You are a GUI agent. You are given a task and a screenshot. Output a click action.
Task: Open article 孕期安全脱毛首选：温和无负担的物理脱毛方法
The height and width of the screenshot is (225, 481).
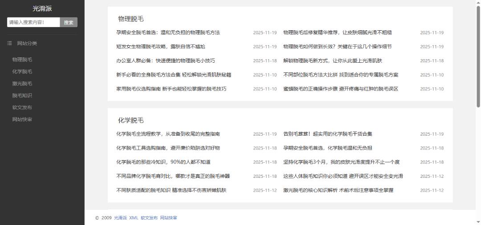(x=168, y=32)
